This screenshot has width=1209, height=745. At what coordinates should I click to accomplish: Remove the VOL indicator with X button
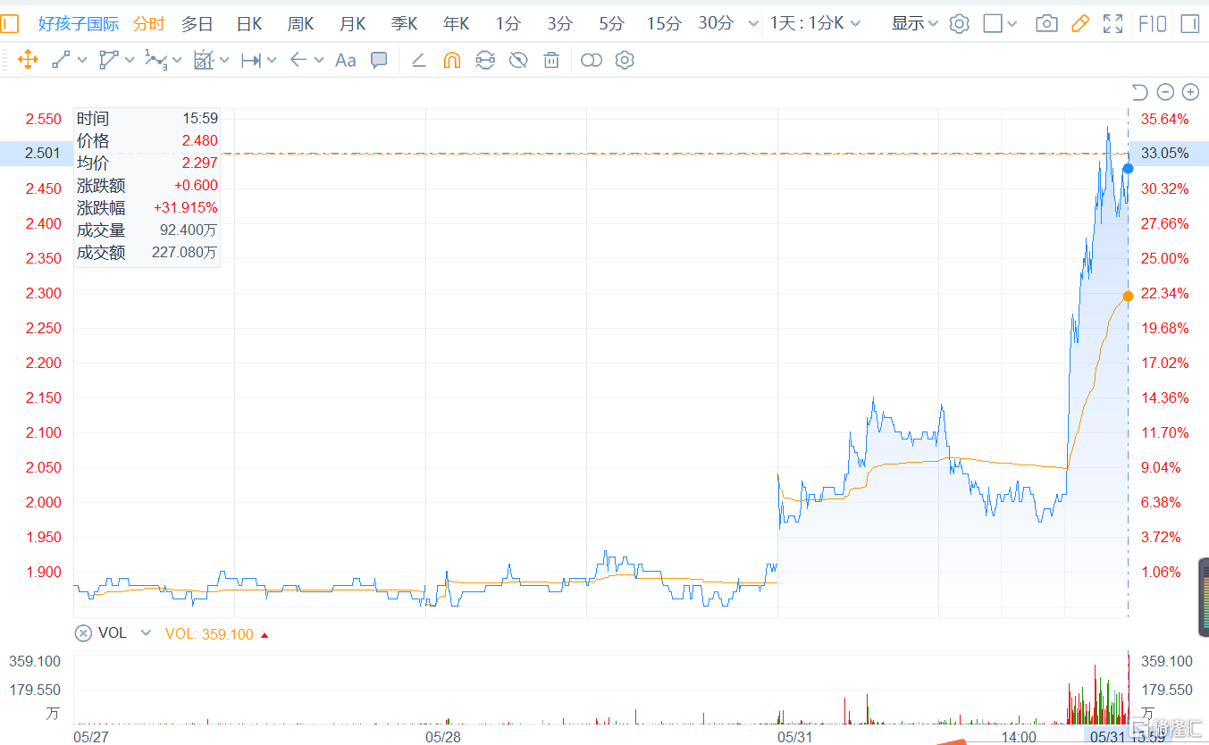[83, 633]
